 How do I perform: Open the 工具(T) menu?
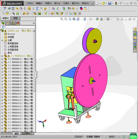pyautogui.click(x=66, y=3)
